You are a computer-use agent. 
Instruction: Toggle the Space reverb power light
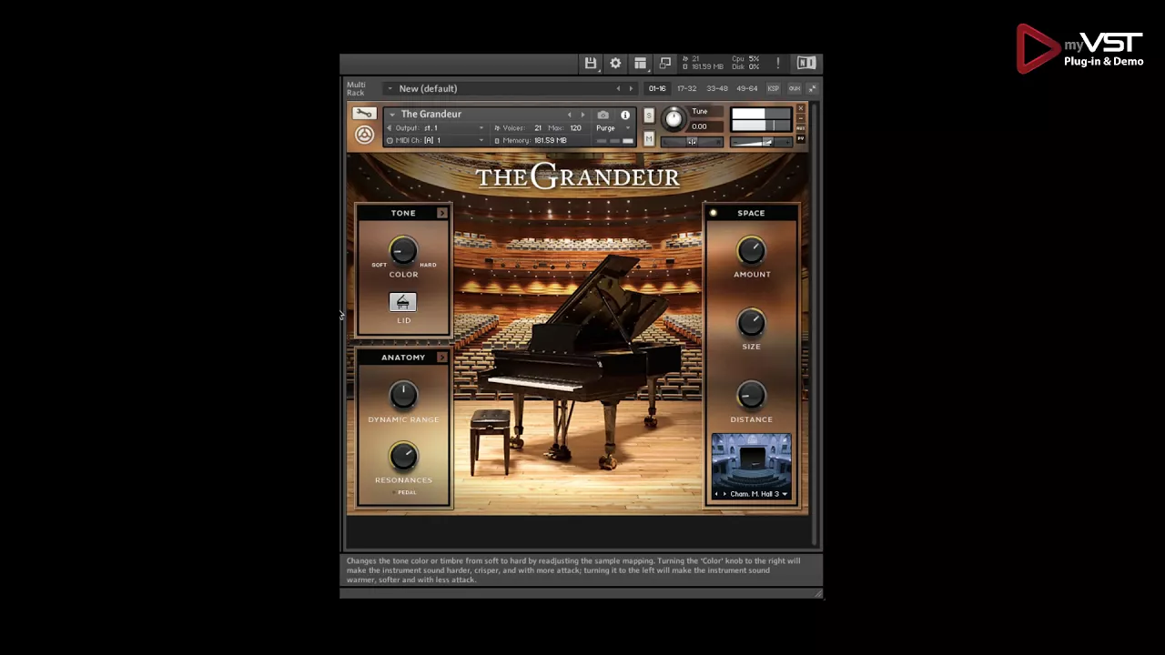713,213
